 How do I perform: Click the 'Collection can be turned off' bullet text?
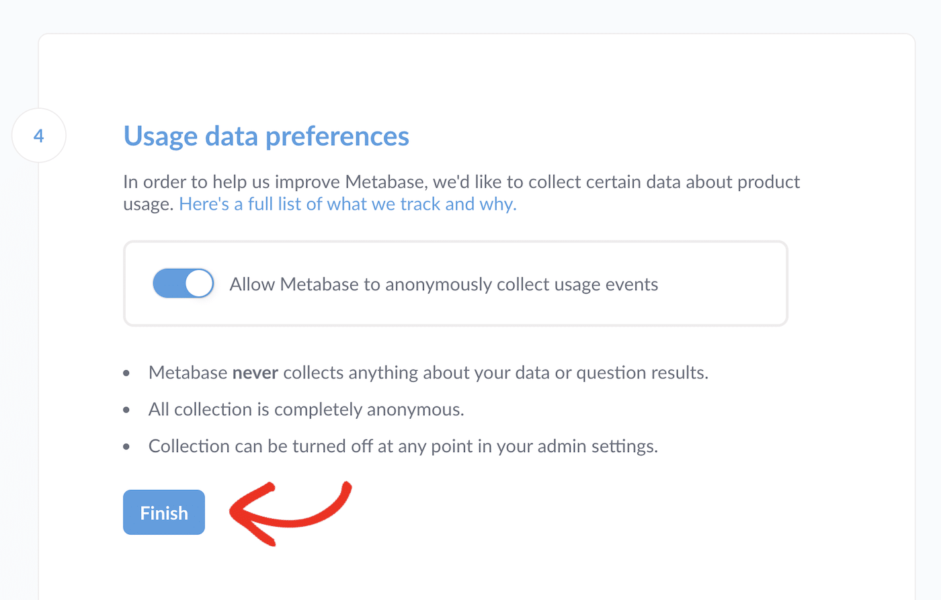[403, 445]
